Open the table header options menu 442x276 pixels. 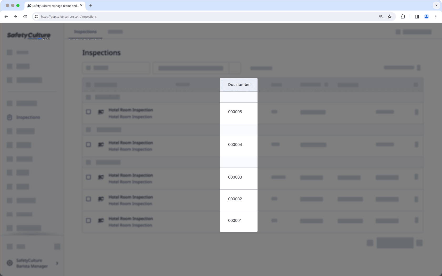[415, 85]
